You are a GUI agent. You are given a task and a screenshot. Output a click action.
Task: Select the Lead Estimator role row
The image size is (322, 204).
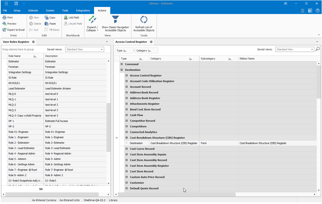click(17, 89)
